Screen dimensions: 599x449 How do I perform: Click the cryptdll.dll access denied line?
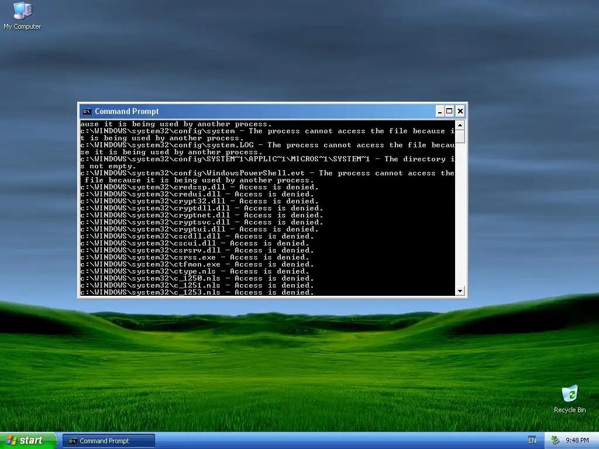[202, 208]
